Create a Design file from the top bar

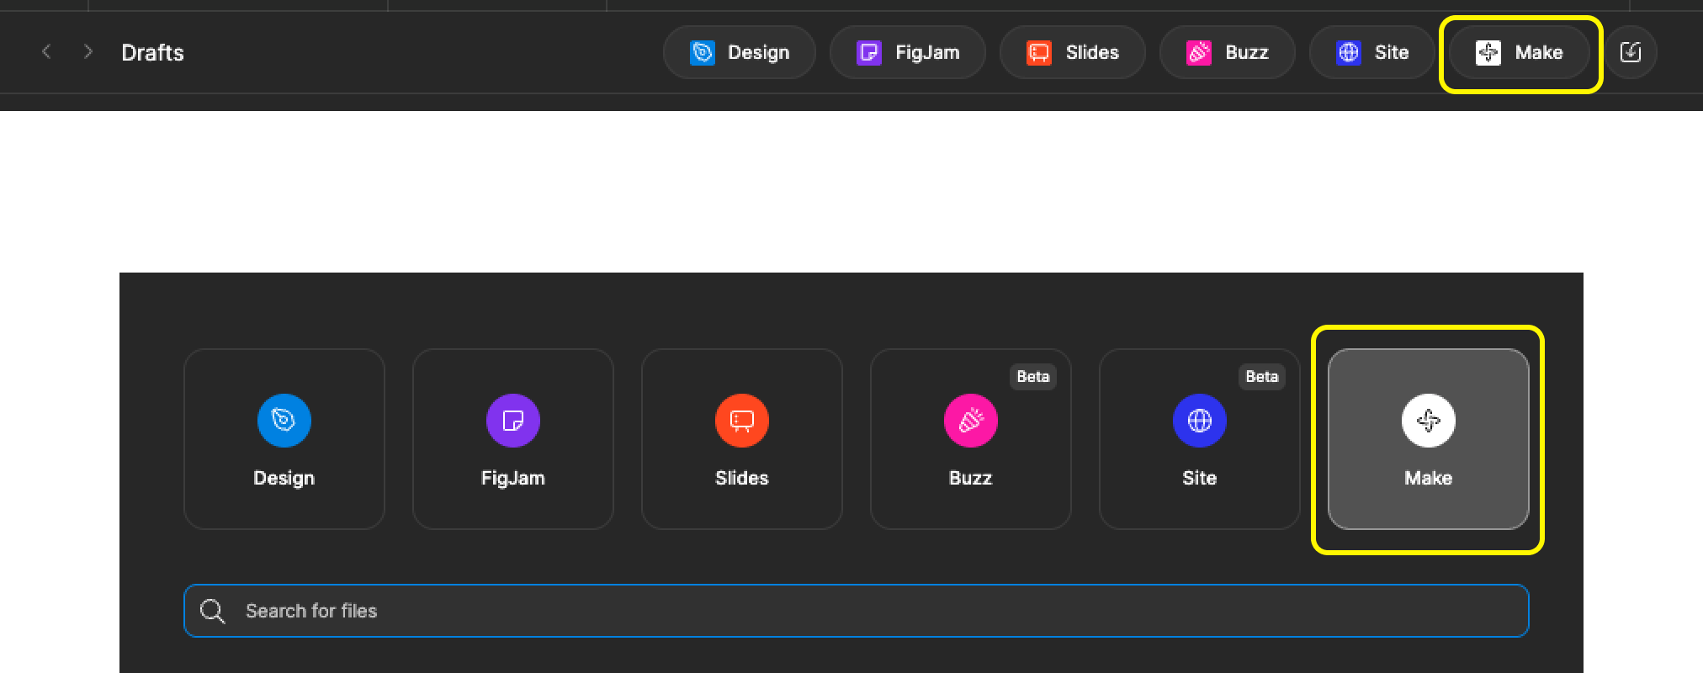point(740,52)
